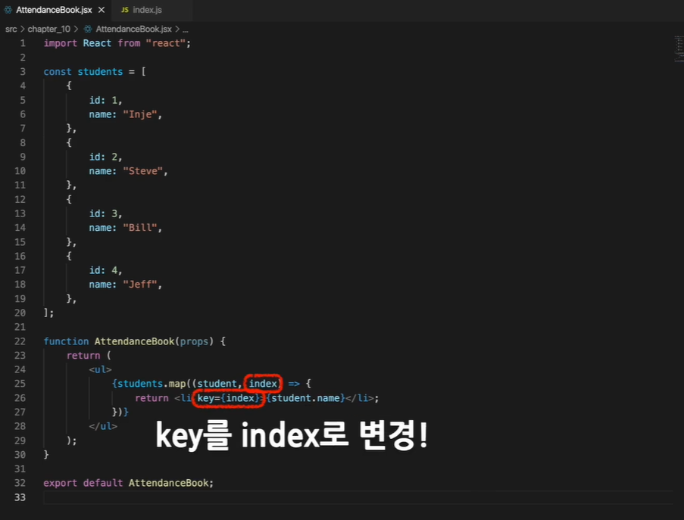Open the breadcrumb ellipsis symbol list
The image size is (684, 520).
click(x=186, y=30)
